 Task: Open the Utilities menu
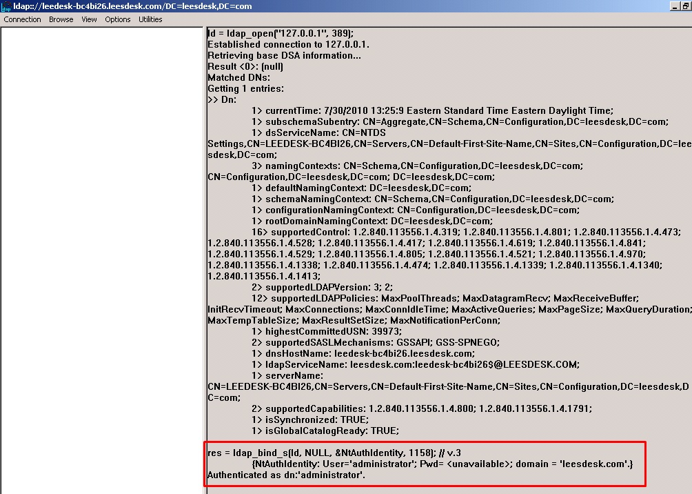coord(150,19)
